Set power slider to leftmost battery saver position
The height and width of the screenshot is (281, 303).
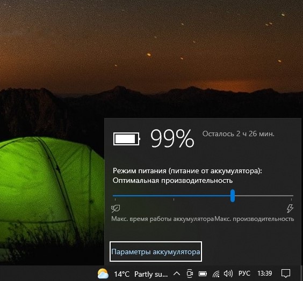pyautogui.click(x=115, y=196)
